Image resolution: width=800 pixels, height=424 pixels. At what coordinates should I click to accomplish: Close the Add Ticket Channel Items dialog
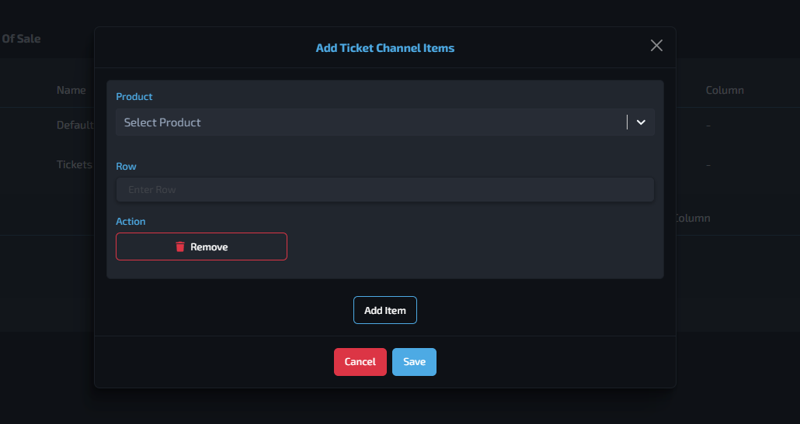pyautogui.click(x=656, y=45)
